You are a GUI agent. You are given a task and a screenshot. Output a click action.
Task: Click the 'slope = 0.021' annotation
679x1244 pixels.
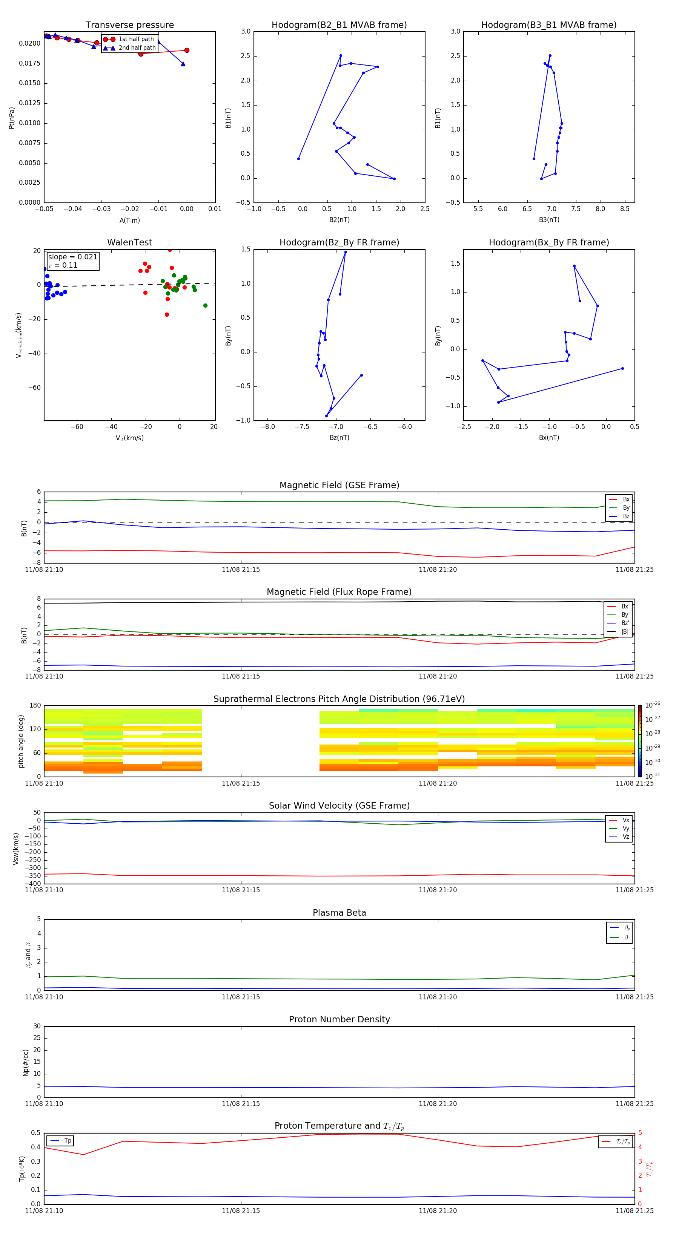click(73, 257)
